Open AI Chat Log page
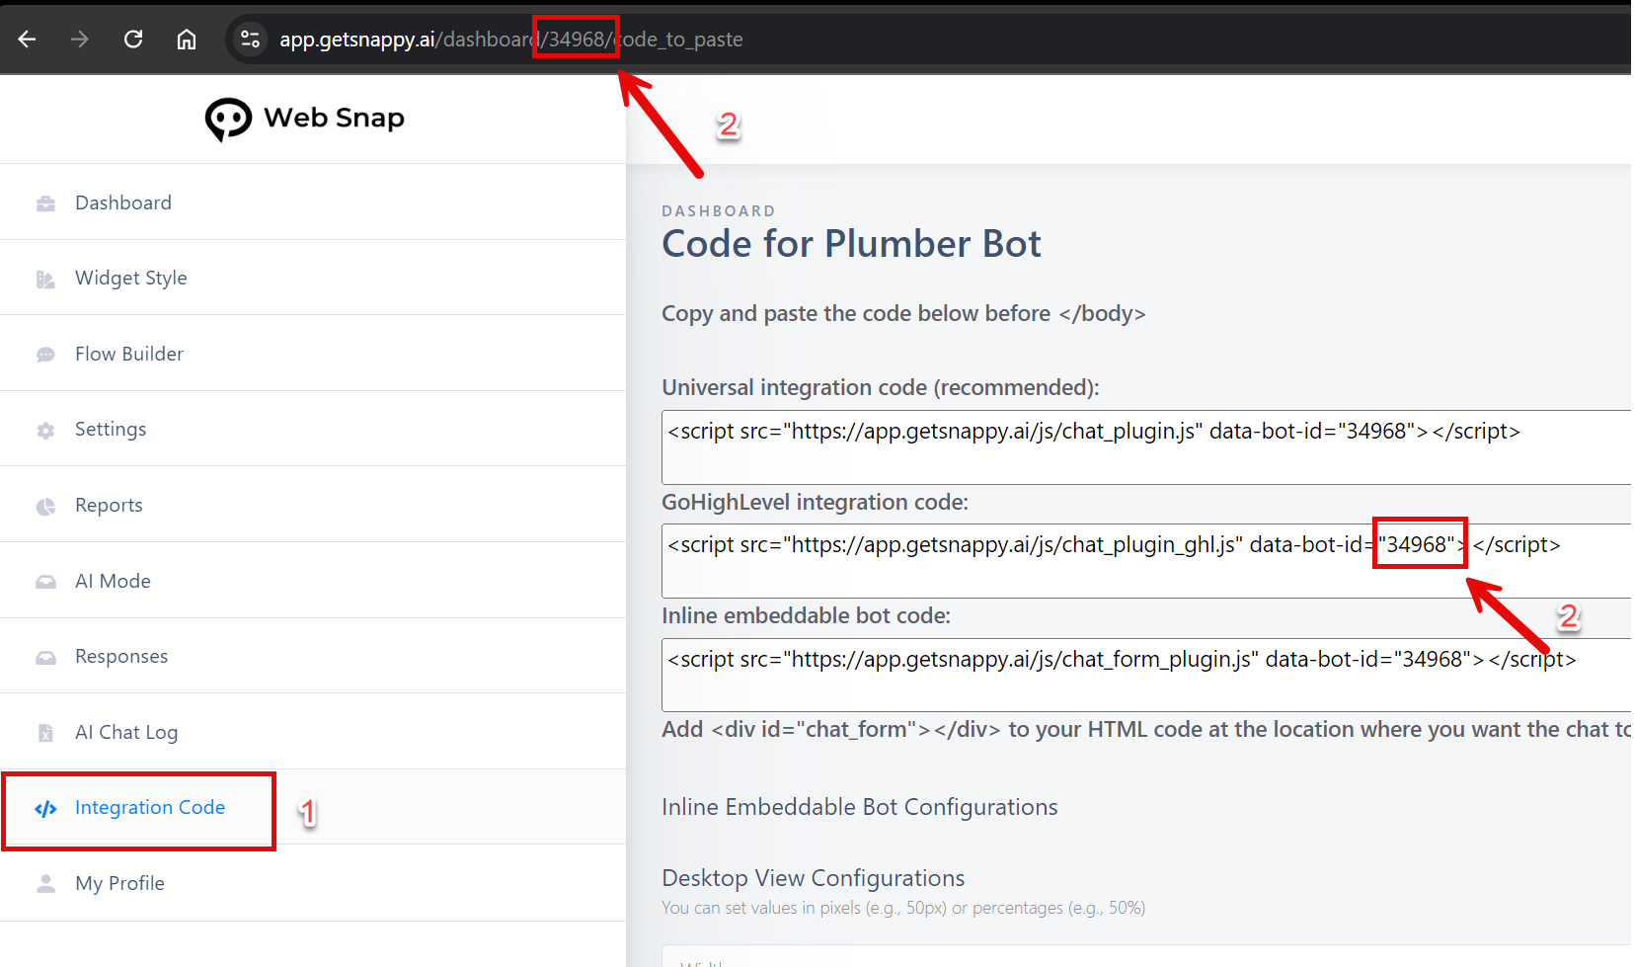The width and height of the screenshot is (1634, 967). tap(126, 733)
